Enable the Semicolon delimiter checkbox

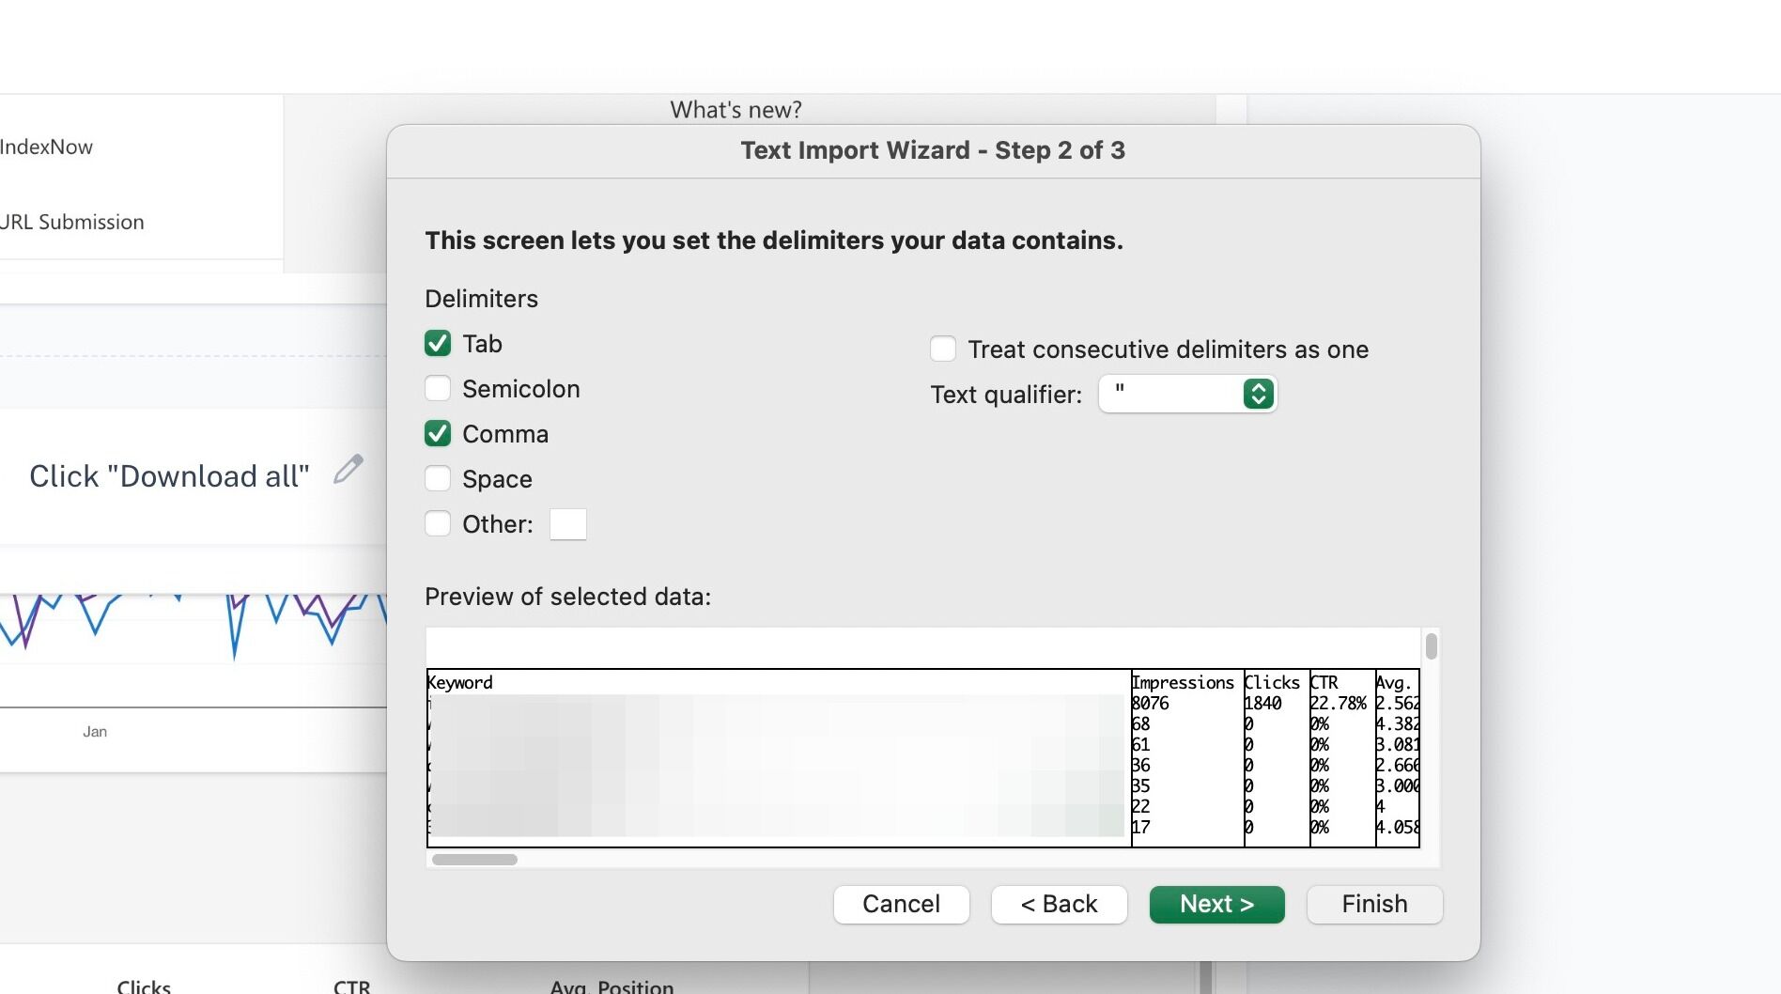pos(438,388)
